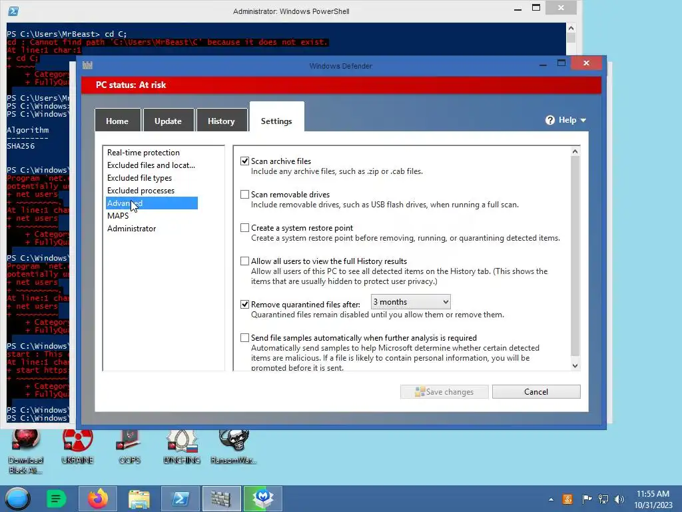Switch to the History tab
The width and height of the screenshot is (682, 512).
221,121
